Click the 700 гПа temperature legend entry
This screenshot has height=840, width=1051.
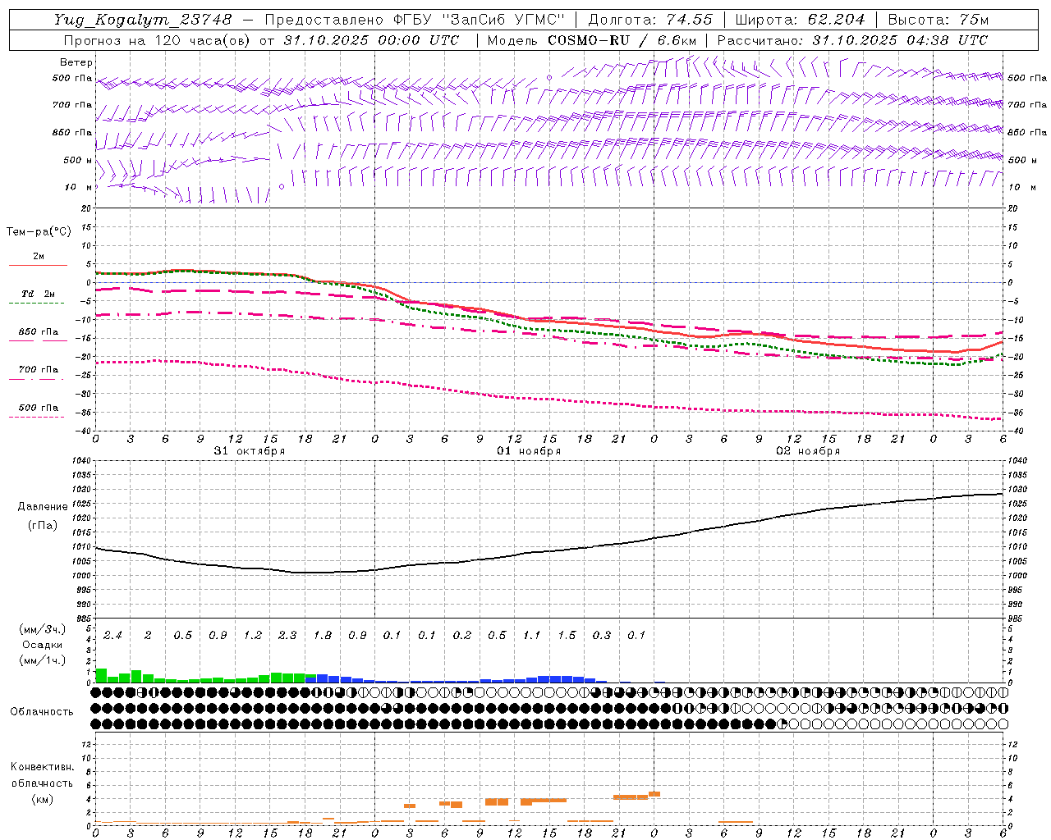point(39,370)
